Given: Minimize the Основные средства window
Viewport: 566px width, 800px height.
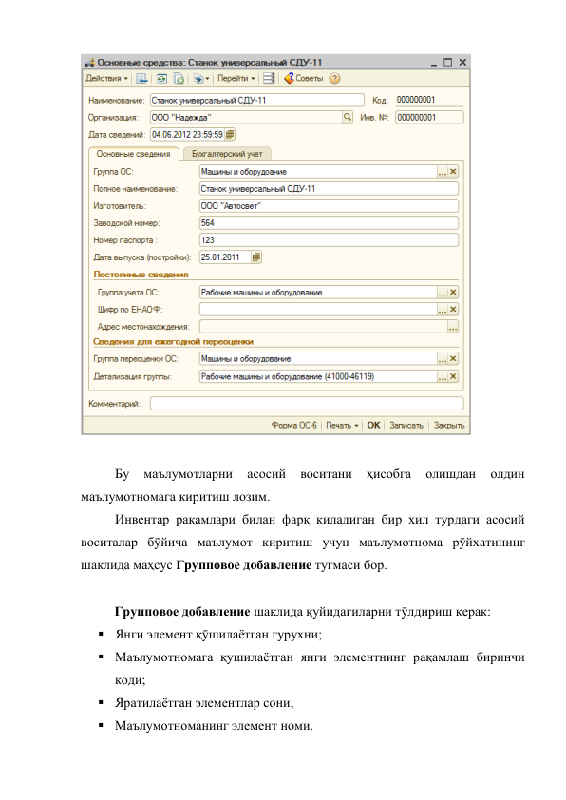Looking at the screenshot, I should [x=434, y=63].
